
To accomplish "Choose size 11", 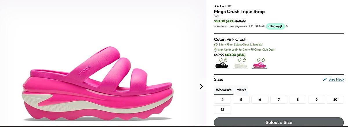I will coord(222,109).
